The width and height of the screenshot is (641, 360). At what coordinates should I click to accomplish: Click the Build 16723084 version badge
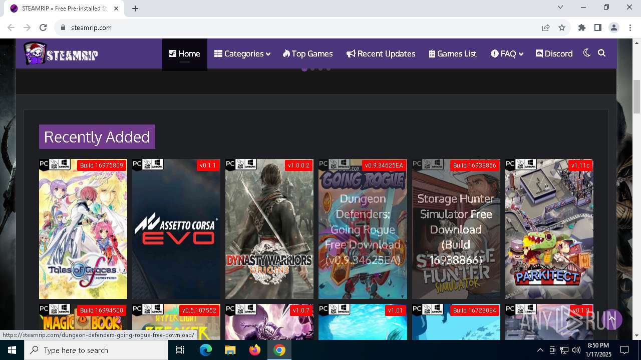(474, 310)
